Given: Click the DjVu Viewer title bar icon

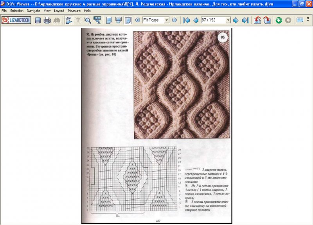Looking at the screenshot, I should click(x=3, y=4).
